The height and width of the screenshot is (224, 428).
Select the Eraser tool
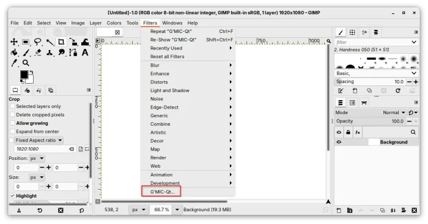38,52
